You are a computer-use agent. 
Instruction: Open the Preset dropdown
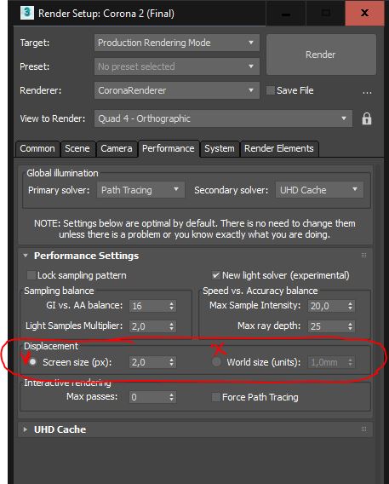click(x=176, y=66)
